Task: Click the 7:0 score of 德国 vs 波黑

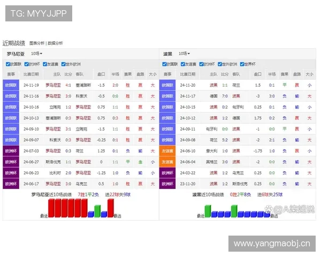Action: point(225,96)
